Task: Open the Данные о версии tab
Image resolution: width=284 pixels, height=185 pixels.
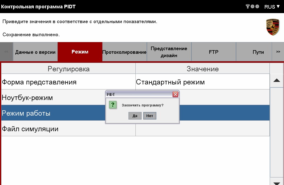Action: coord(35,52)
